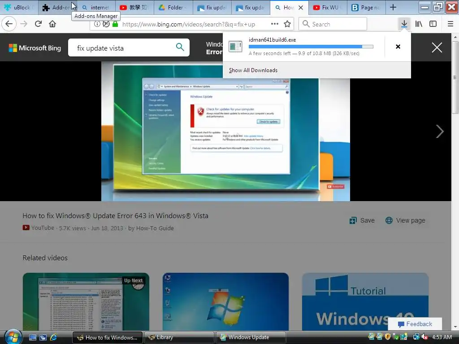Screen dimensions: 459x344
Task: Click scrollbar up arrow
Action: pyautogui.click(x=455, y=37)
